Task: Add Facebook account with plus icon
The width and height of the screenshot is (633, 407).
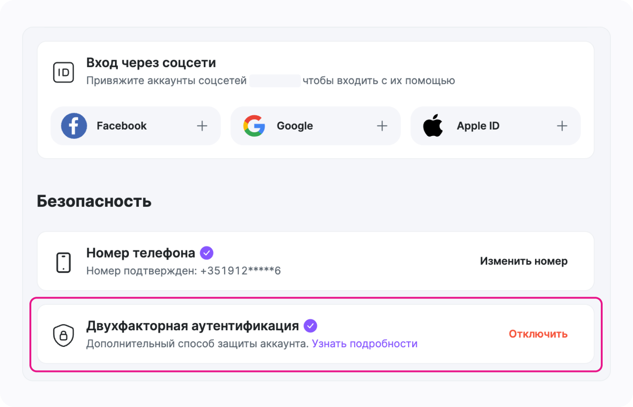Action: point(202,126)
